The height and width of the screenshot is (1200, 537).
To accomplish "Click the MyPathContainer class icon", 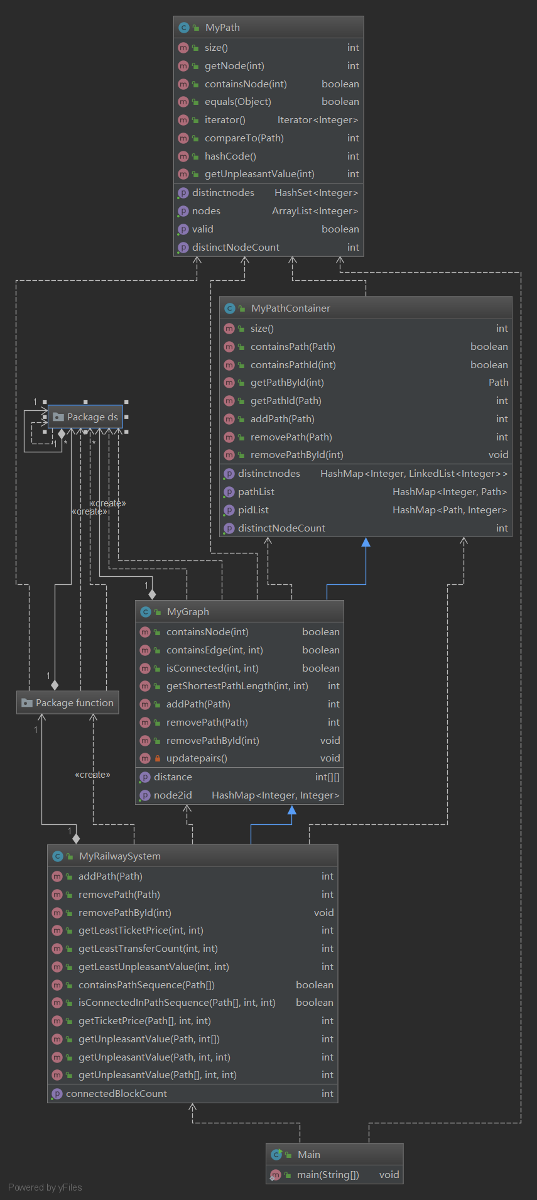I will click(x=230, y=308).
